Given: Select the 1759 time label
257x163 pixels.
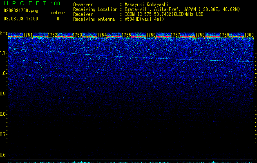Looking at the screenshot, I should 224,35.
